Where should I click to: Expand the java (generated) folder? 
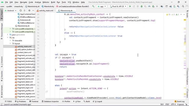coord(7,35)
